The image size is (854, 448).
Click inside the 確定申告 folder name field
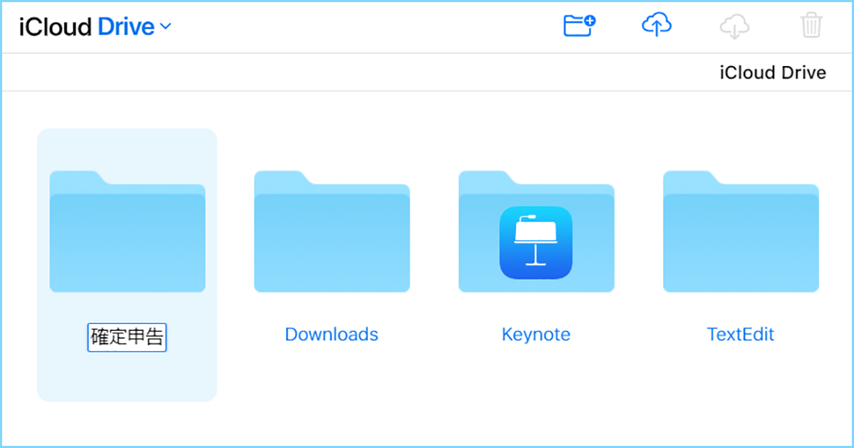pos(127,337)
